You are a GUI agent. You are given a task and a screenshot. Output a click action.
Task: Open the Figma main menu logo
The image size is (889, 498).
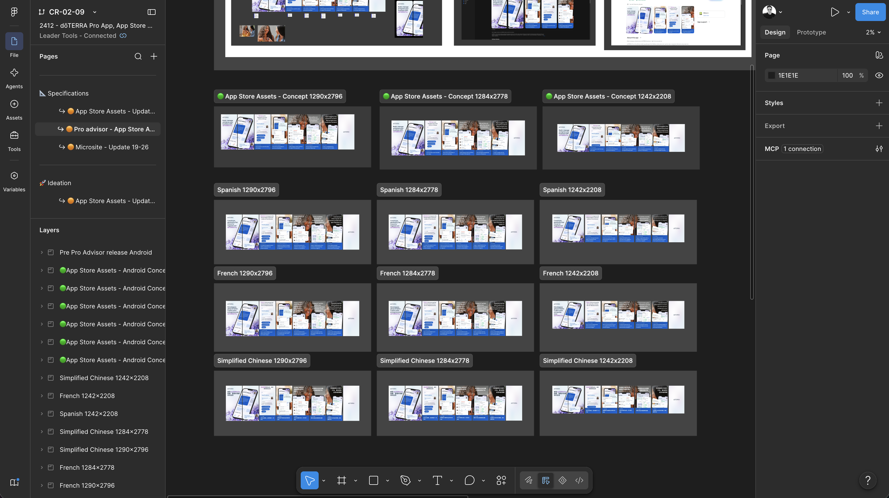click(x=14, y=12)
